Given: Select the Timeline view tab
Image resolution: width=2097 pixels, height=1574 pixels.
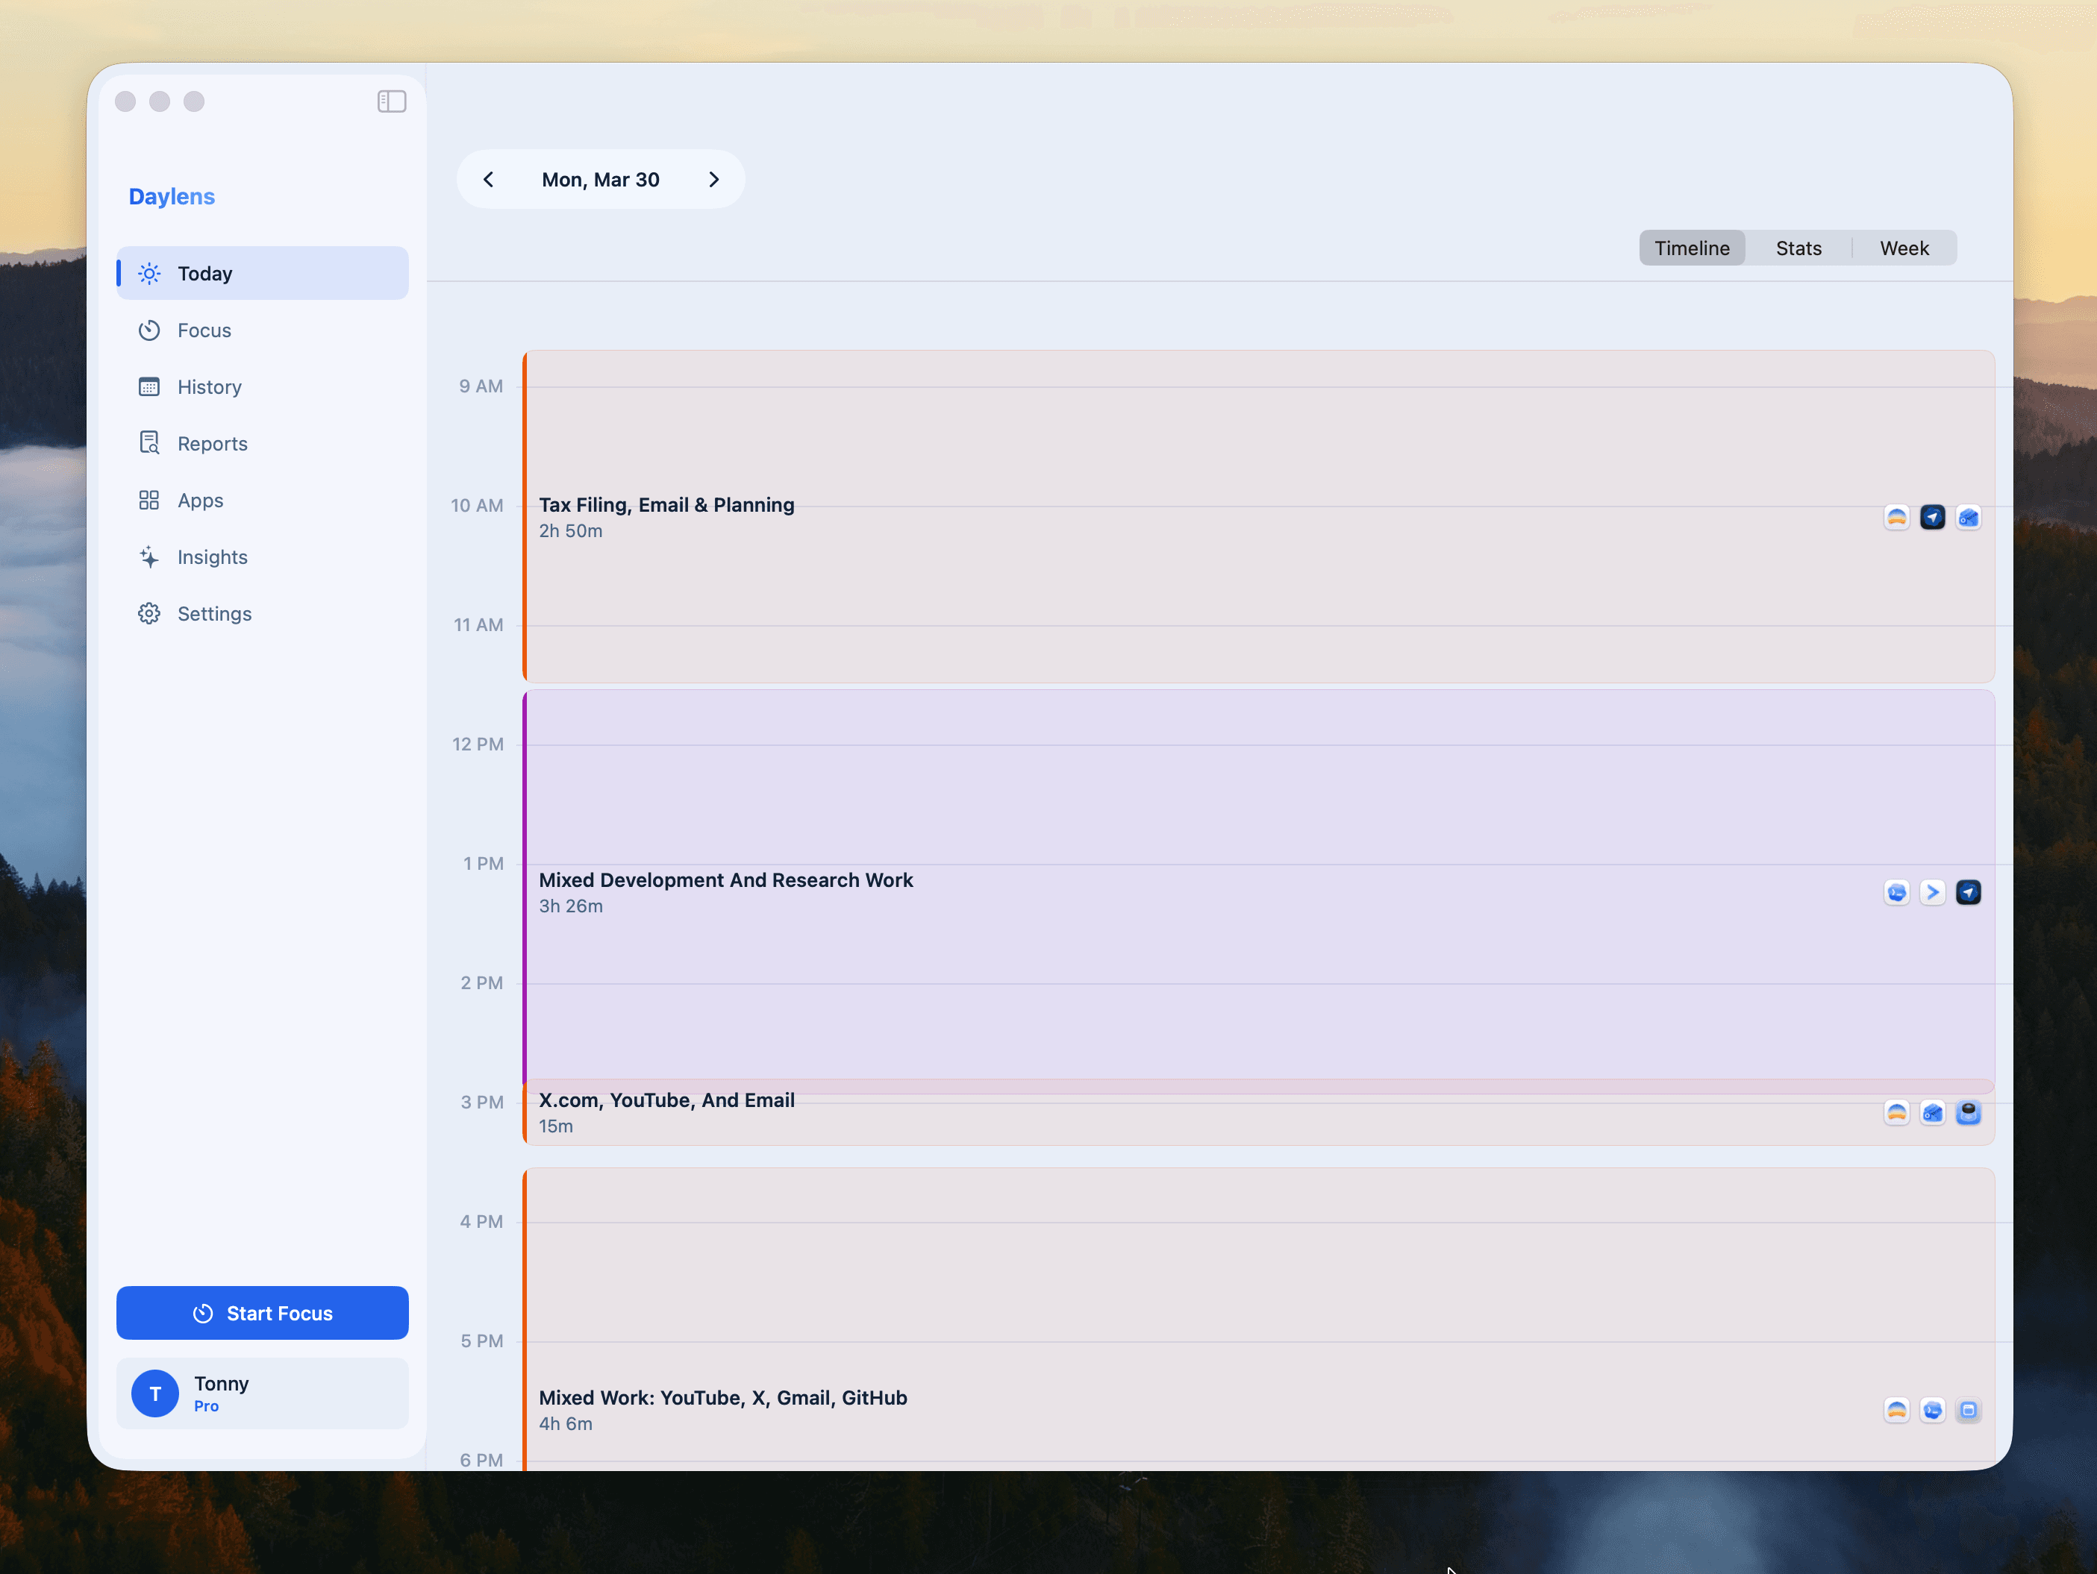Looking at the screenshot, I should click(x=1691, y=248).
